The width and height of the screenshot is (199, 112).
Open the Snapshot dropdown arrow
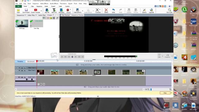(172, 56)
